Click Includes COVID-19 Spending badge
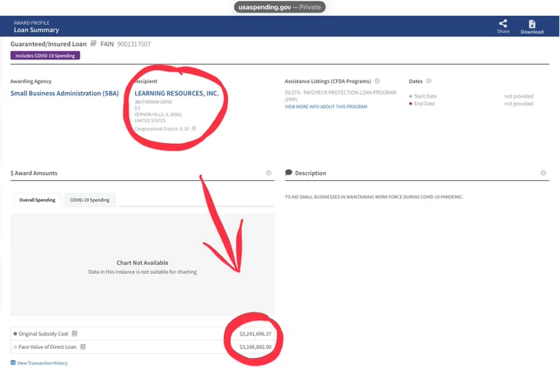 click(x=45, y=56)
